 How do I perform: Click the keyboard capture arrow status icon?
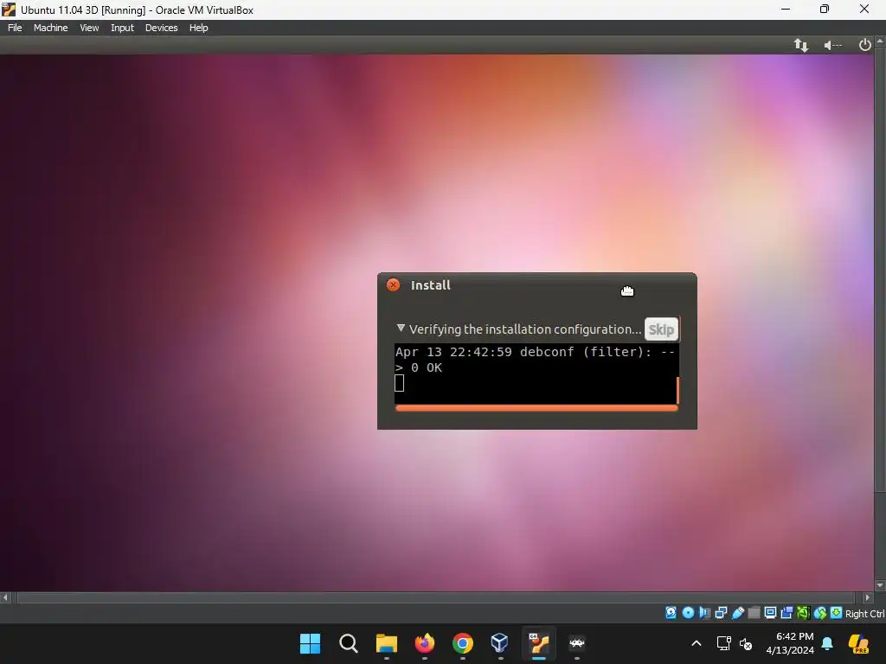pos(837,613)
